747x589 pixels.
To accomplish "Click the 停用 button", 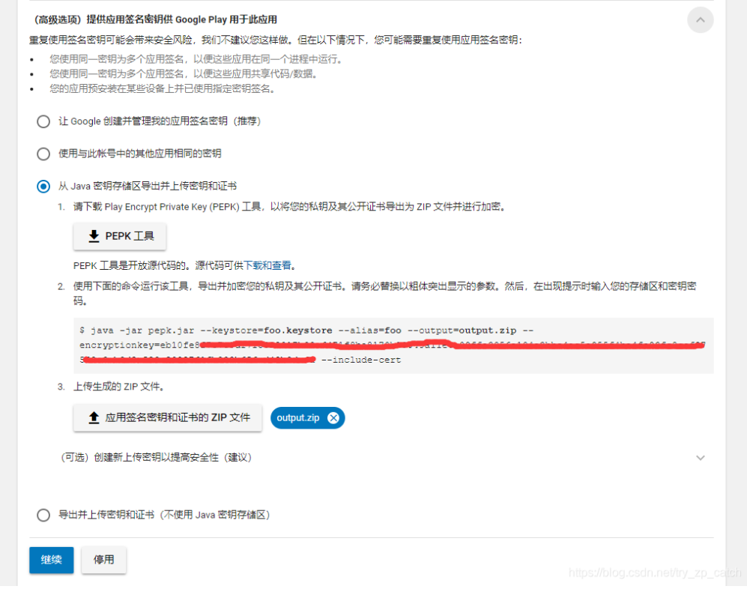I will [x=103, y=560].
